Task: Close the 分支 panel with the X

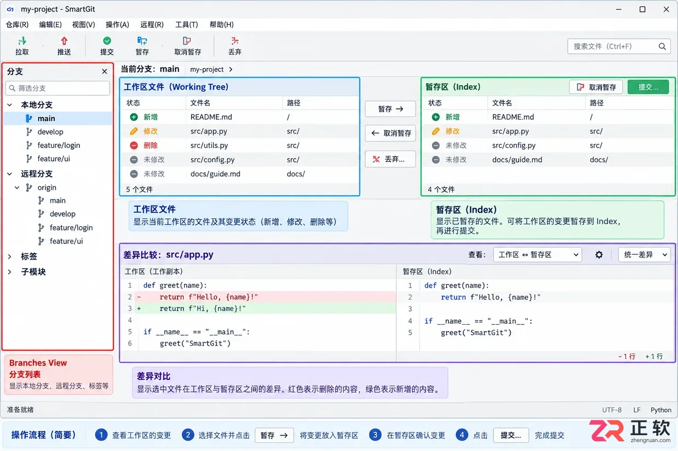Action: click(x=105, y=72)
